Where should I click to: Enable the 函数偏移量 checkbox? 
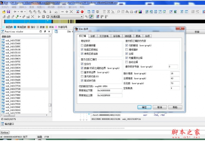[x=82, y=45]
